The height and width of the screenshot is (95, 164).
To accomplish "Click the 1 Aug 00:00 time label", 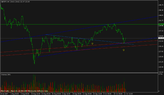I will click(x=15, y=94).
